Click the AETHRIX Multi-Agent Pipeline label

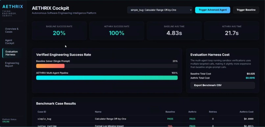tap(52, 73)
